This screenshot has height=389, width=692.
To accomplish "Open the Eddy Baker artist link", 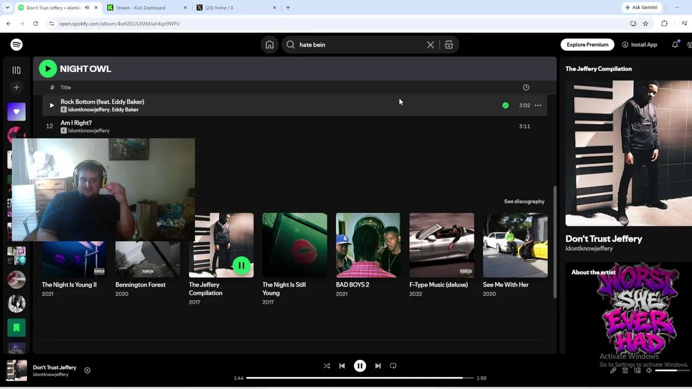I will [x=125, y=110].
